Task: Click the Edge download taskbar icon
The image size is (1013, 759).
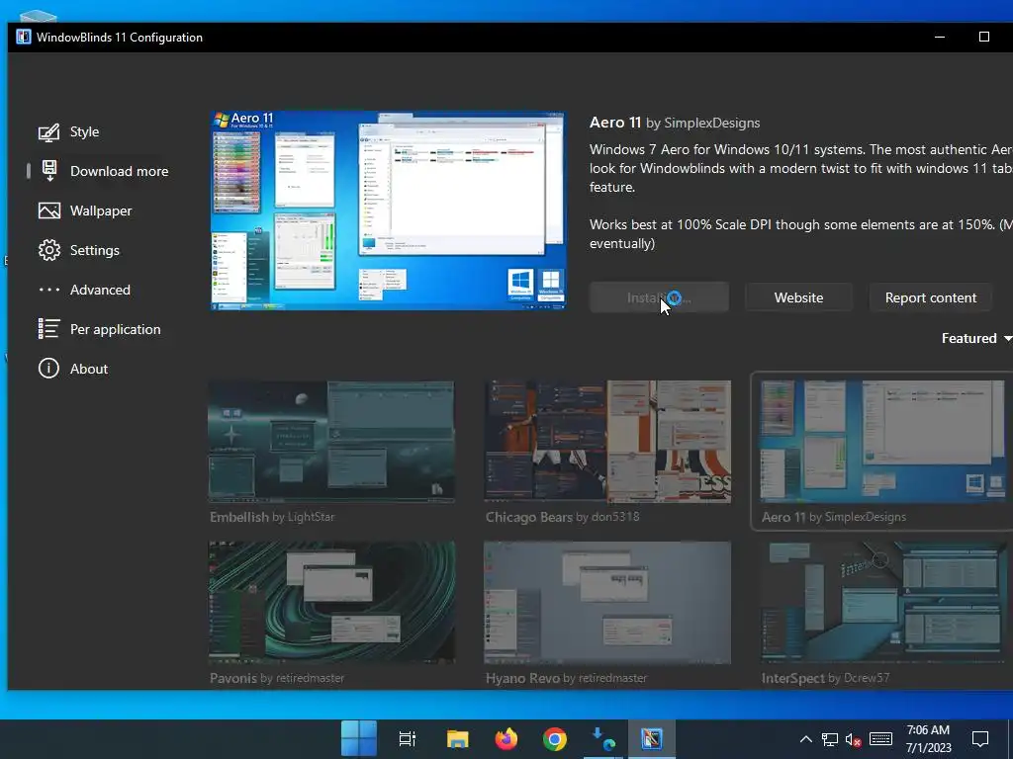Action: [603, 739]
